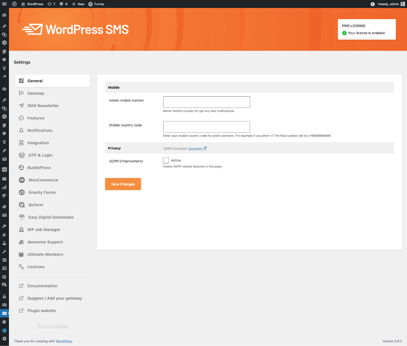The image size is (407, 346).
Task: Open the Telegram paper-plane sidebar icon
Action: (x=4, y=331)
